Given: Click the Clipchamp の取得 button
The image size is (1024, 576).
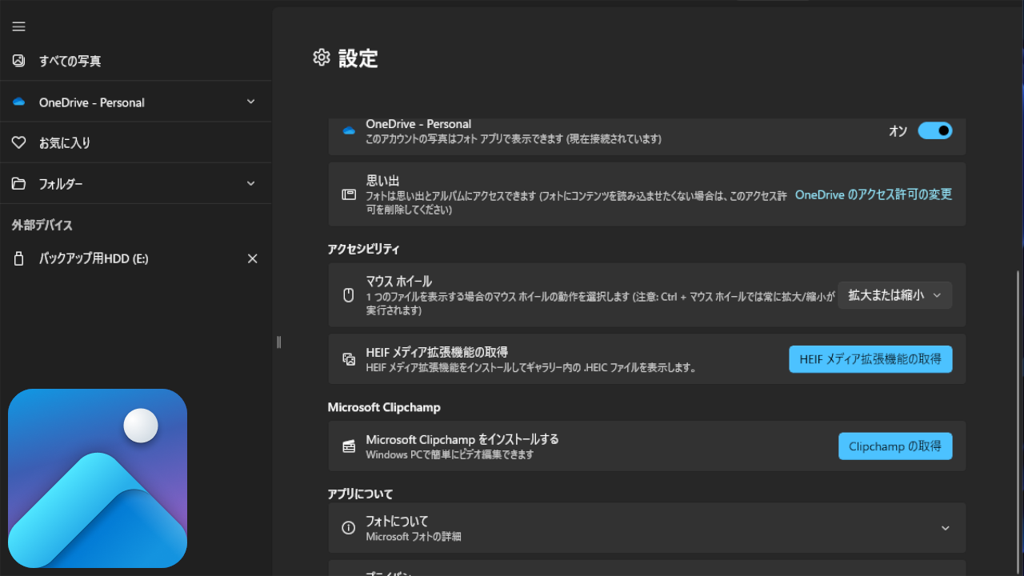Looking at the screenshot, I should (895, 446).
